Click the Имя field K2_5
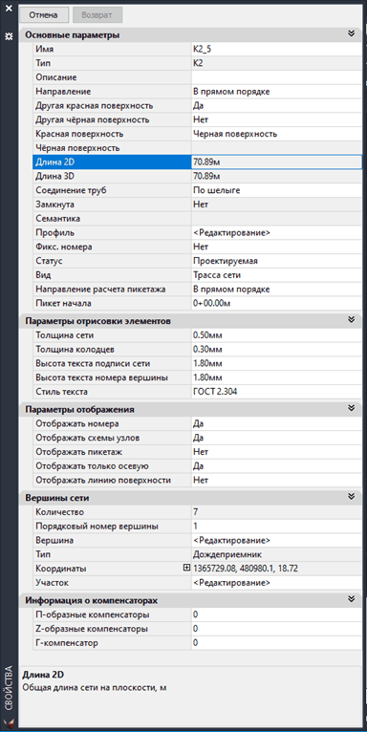Screen dimensions: 367x732 click(276, 50)
